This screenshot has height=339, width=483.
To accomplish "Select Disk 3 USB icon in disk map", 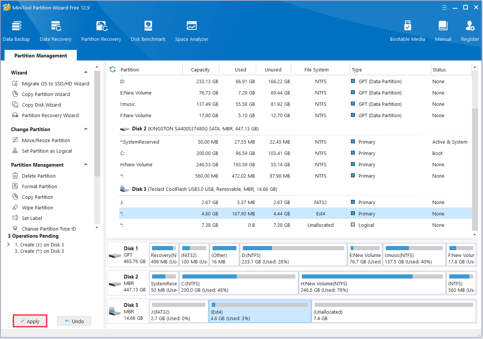I will 115,311.
